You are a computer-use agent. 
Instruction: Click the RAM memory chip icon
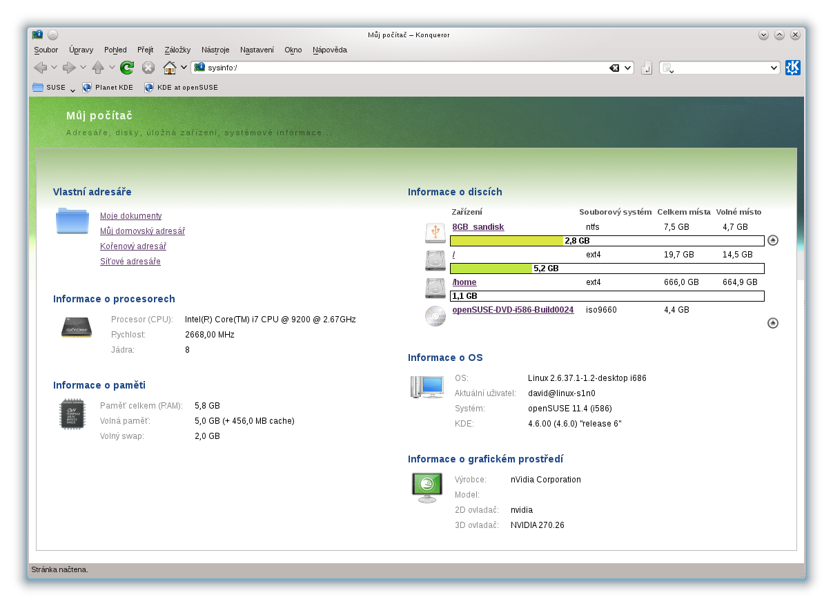[x=72, y=413]
